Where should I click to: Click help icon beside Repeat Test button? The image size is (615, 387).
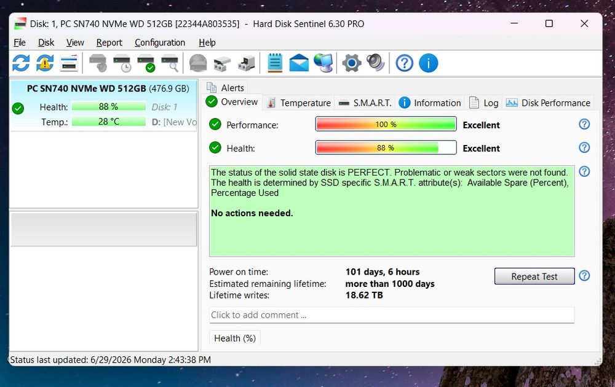tap(584, 276)
